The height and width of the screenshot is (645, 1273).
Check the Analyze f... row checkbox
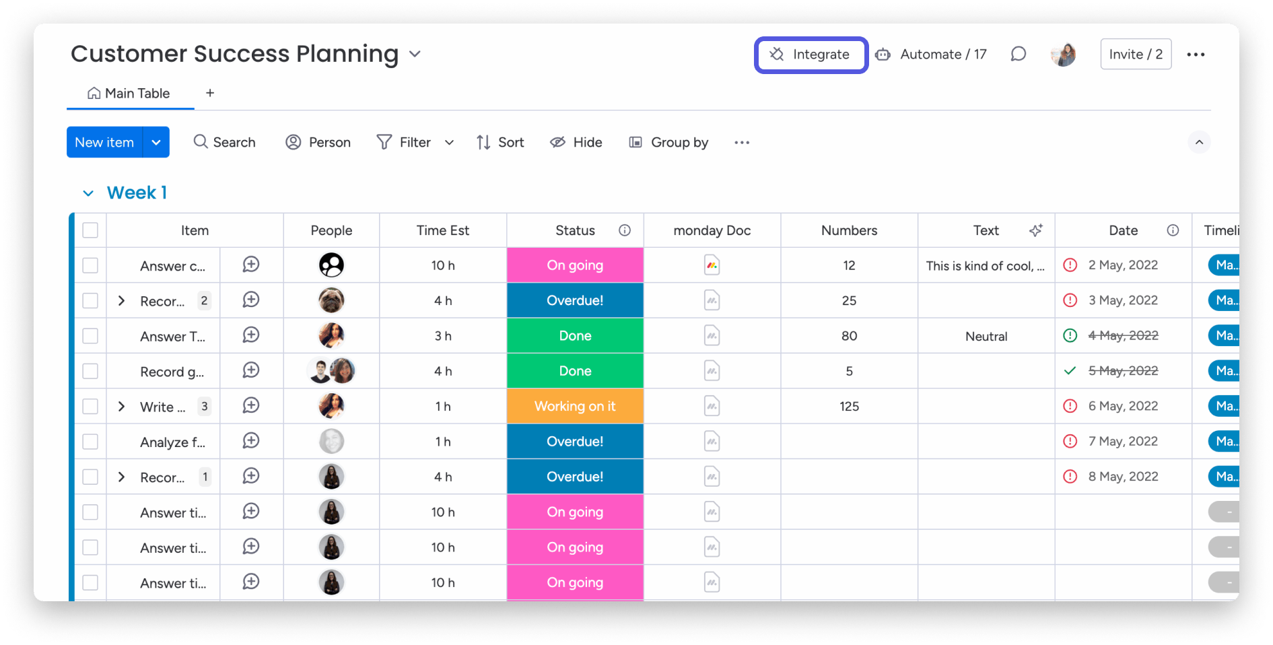(90, 442)
